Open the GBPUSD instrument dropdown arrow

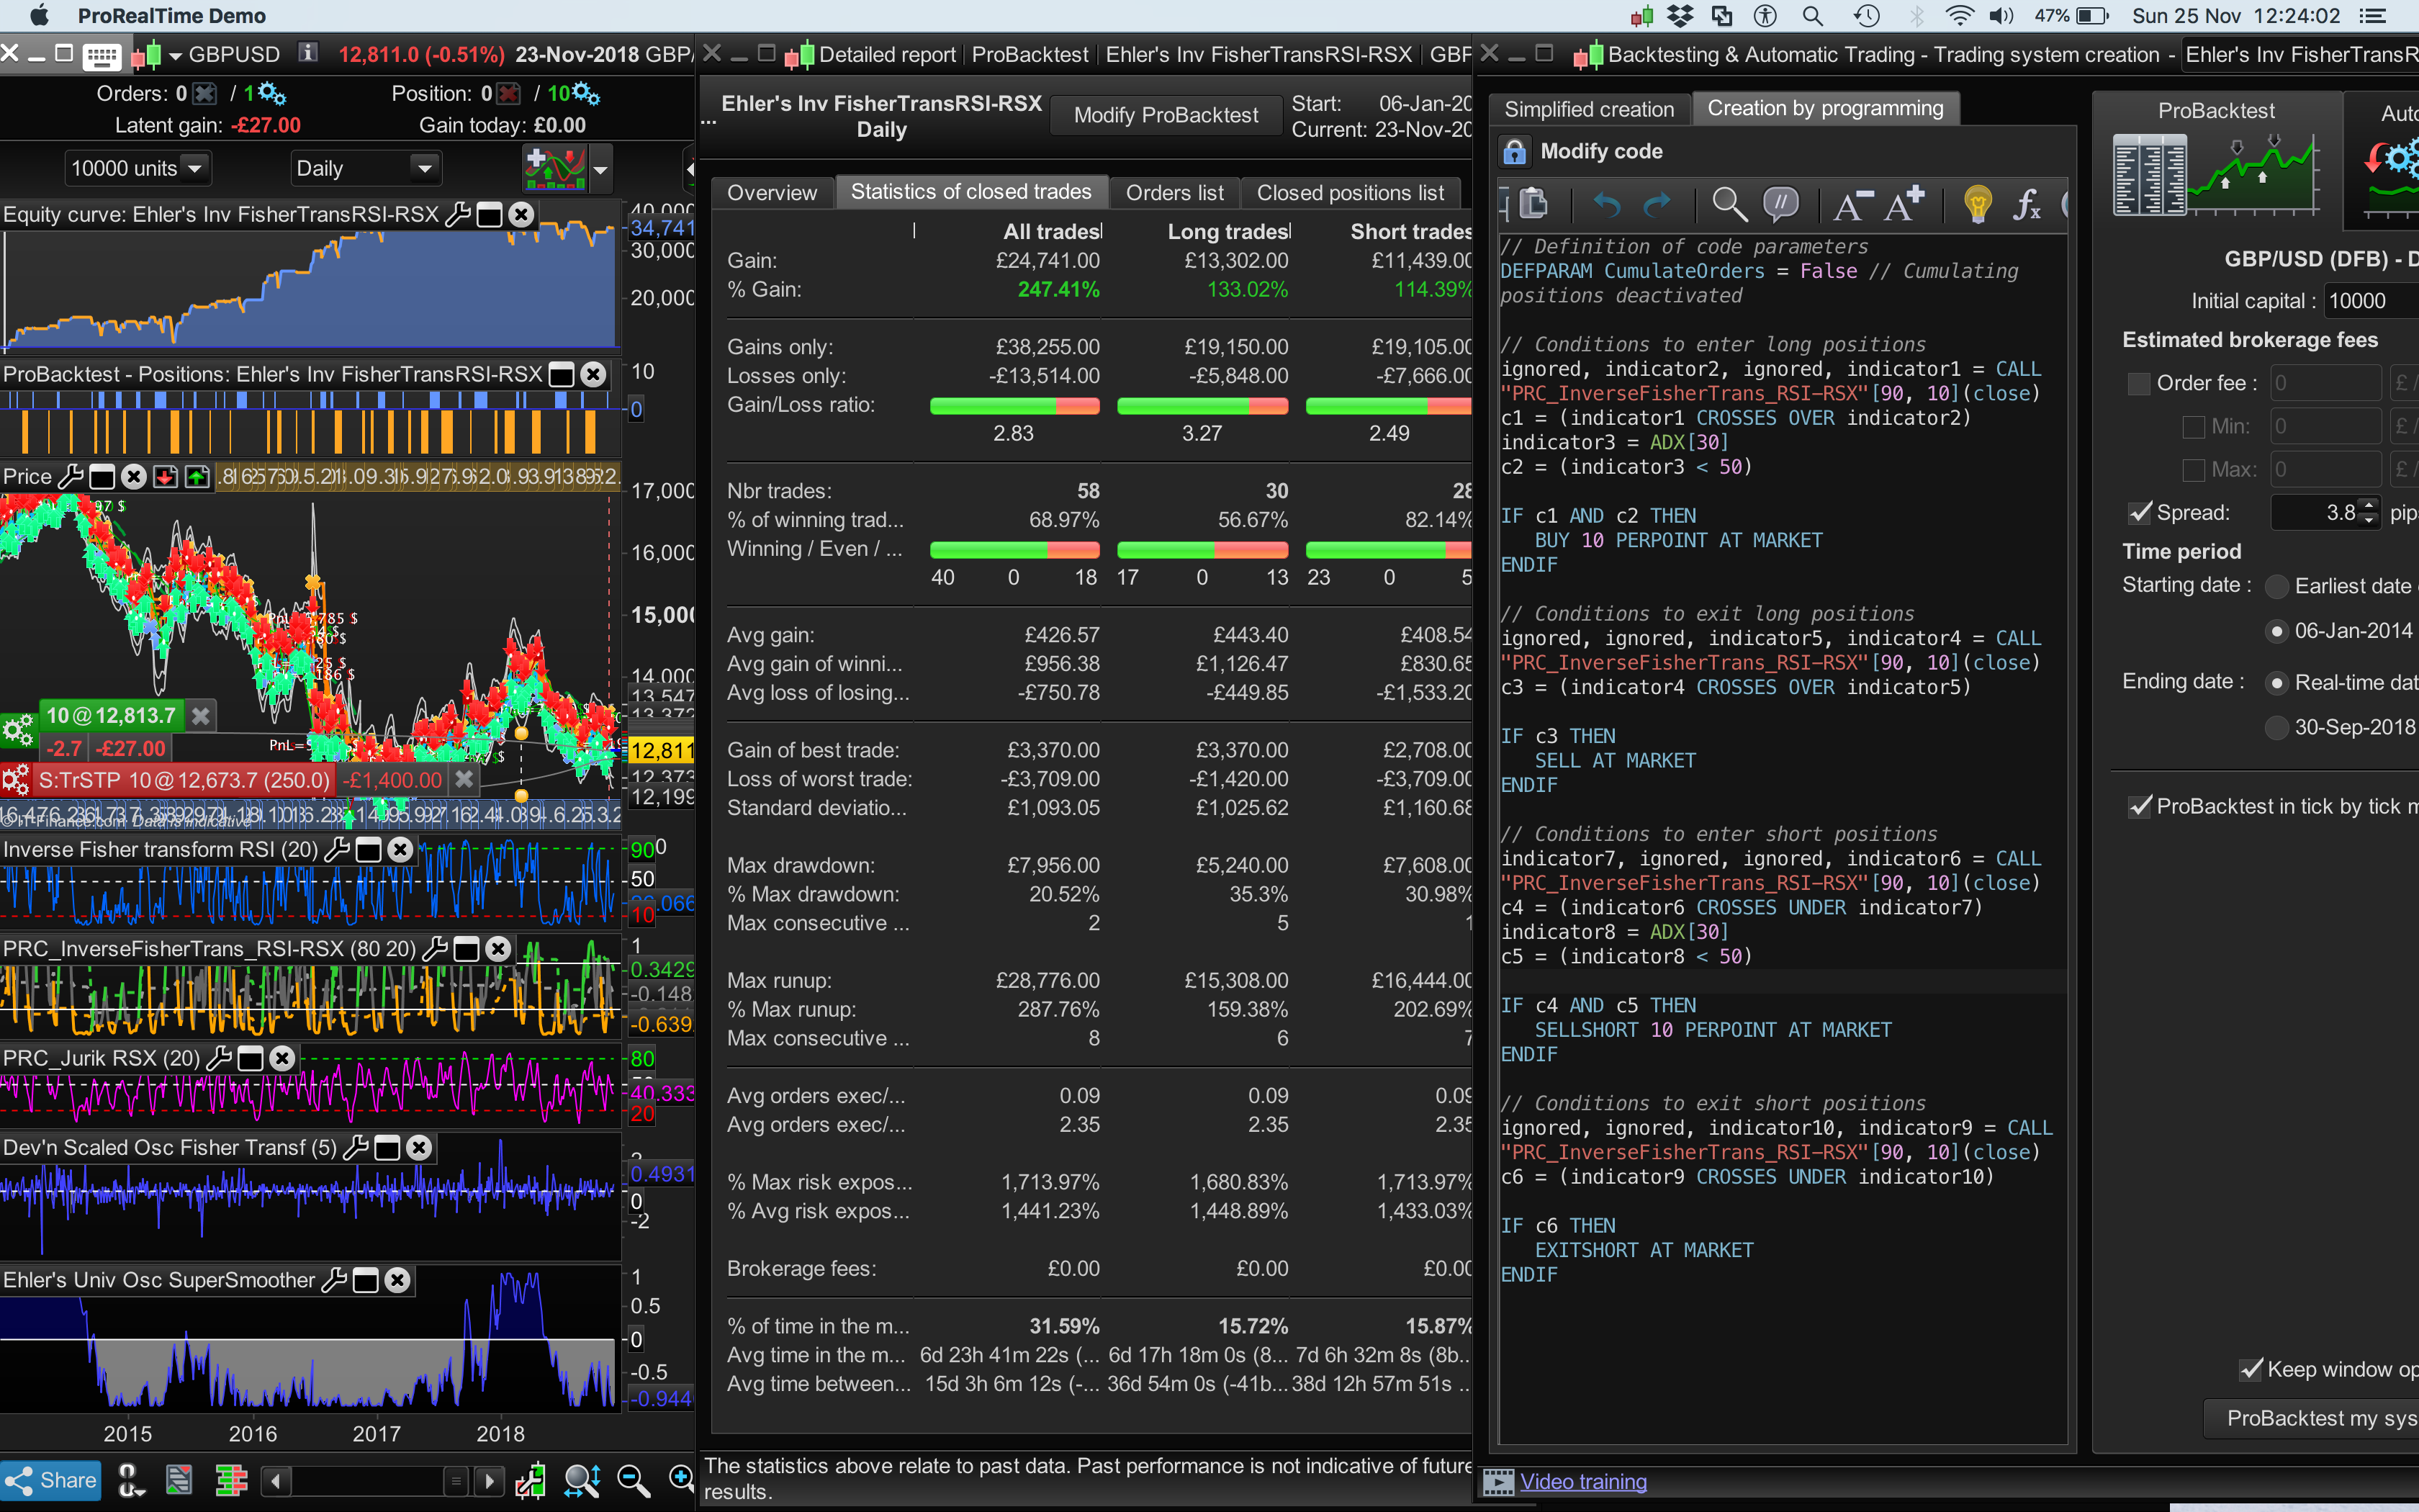point(175,56)
